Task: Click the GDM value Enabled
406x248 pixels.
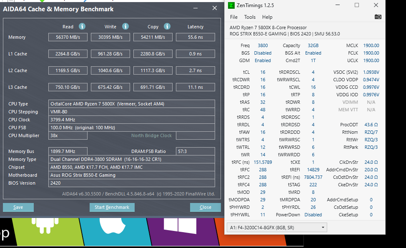Action: (x=263, y=60)
